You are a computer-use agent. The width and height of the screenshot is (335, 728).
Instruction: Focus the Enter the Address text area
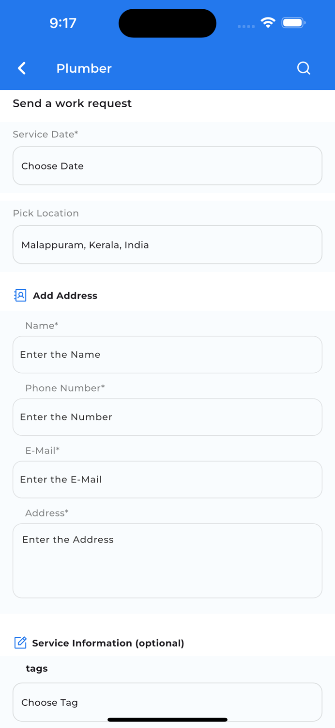coord(167,560)
